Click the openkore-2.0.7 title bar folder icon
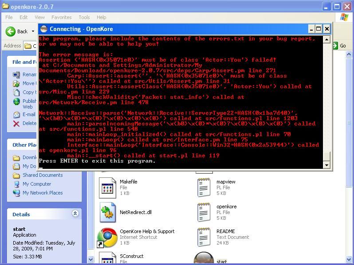 point(5,6)
